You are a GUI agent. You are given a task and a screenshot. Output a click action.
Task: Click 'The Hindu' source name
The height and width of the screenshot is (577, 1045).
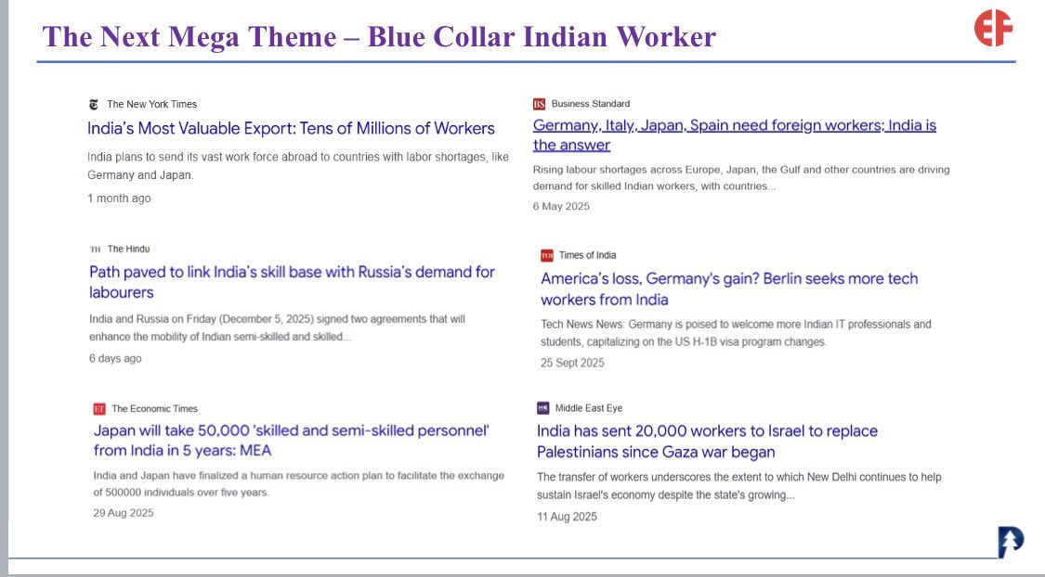coord(128,249)
